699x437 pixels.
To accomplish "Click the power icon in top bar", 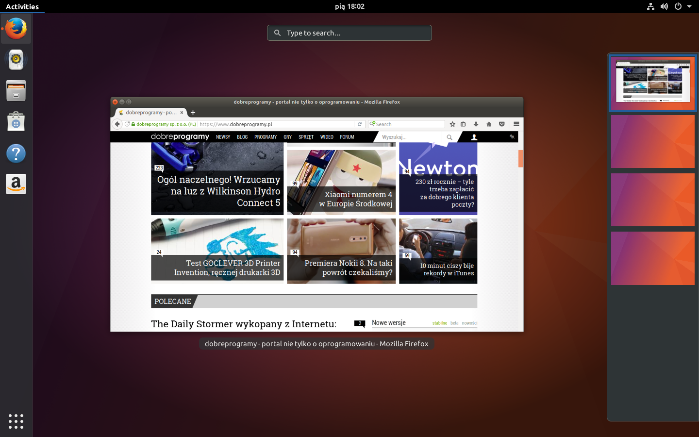I will tap(678, 6).
